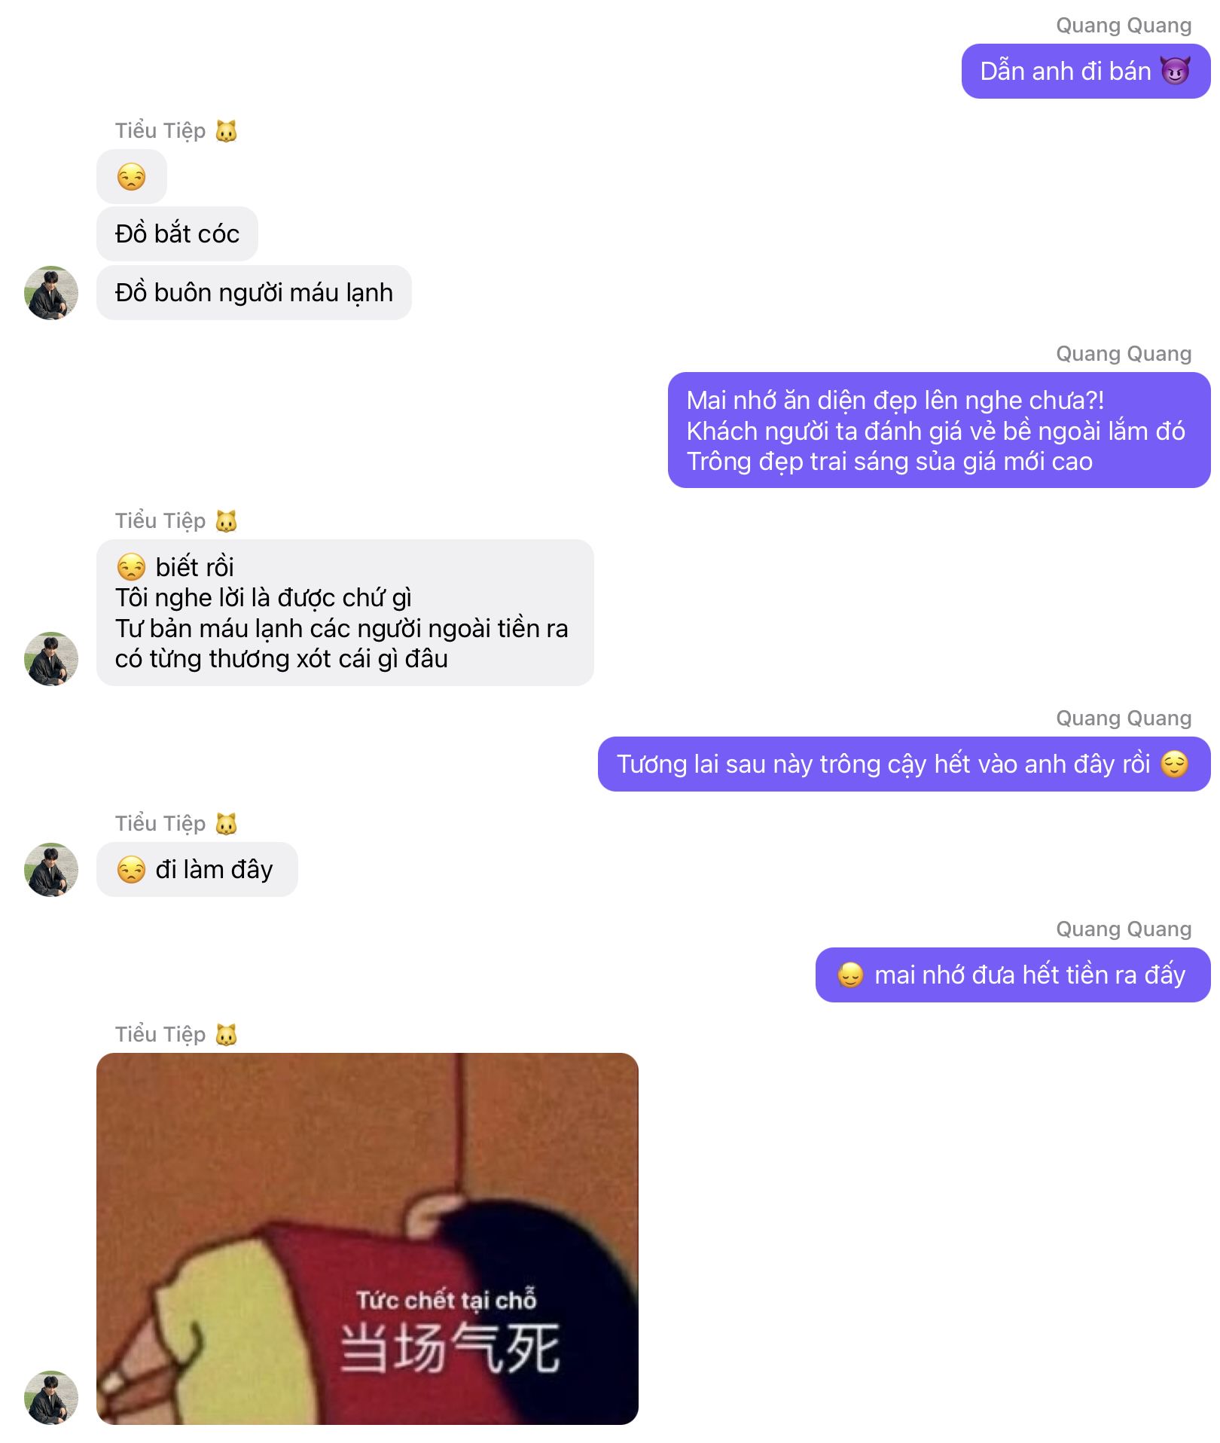
Task: Click the purple devil emoji in 'Dẫn anh đi bán'
Action: coord(1175,71)
